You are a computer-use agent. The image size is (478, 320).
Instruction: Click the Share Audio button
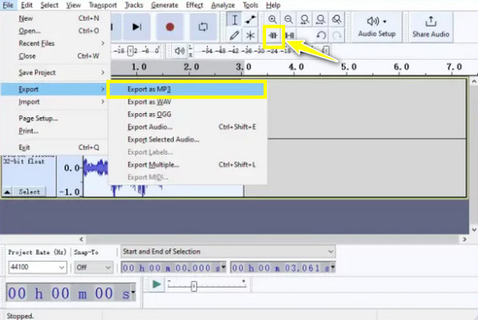431,27
